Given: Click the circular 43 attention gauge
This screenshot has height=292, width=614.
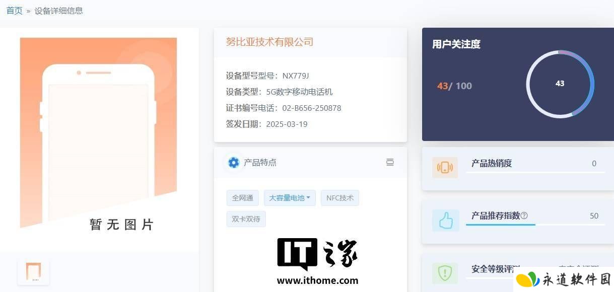Looking at the screenshot, I should tap(560, 84).
